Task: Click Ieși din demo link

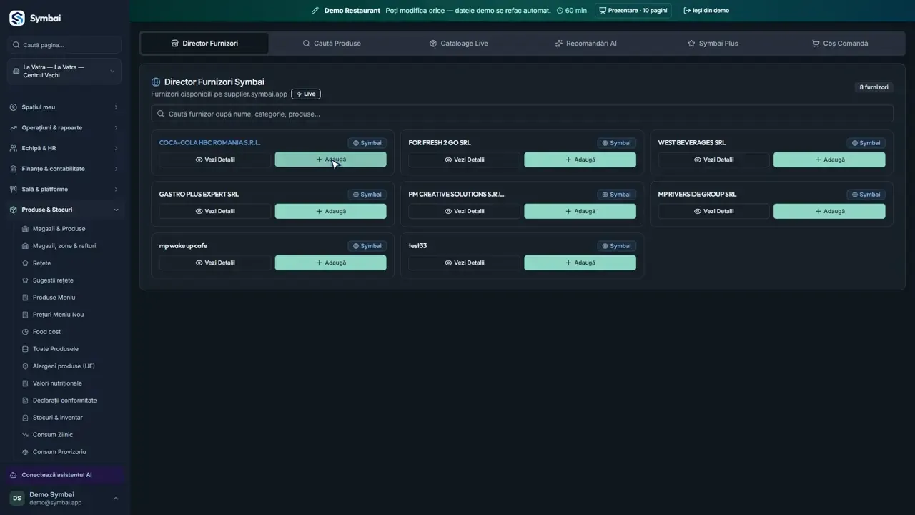Action: click(706, 11)
